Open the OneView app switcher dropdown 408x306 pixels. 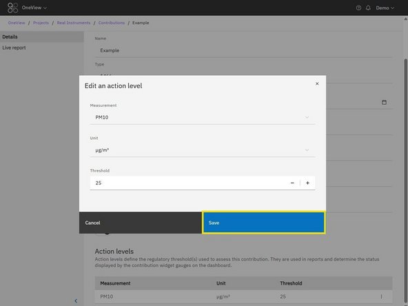coord(34,8)
